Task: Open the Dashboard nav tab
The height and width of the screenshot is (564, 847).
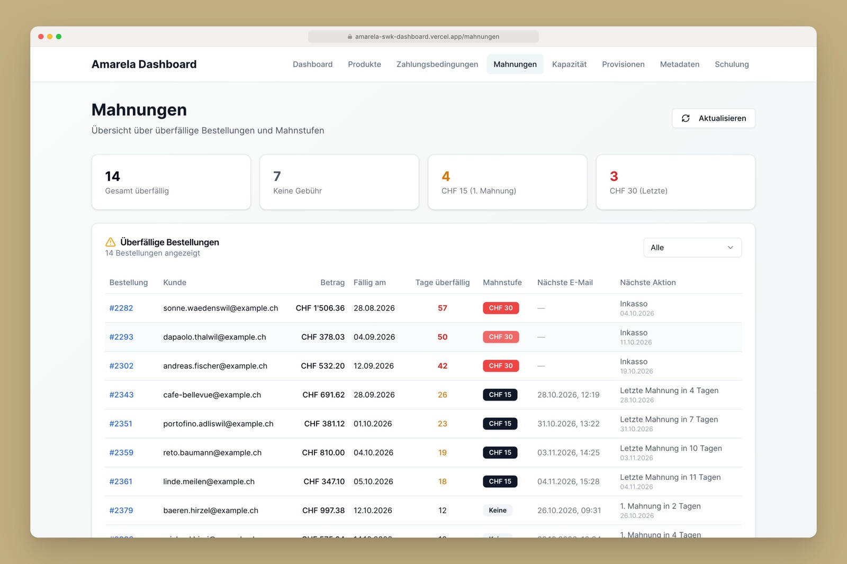Action: pos(312,65)
